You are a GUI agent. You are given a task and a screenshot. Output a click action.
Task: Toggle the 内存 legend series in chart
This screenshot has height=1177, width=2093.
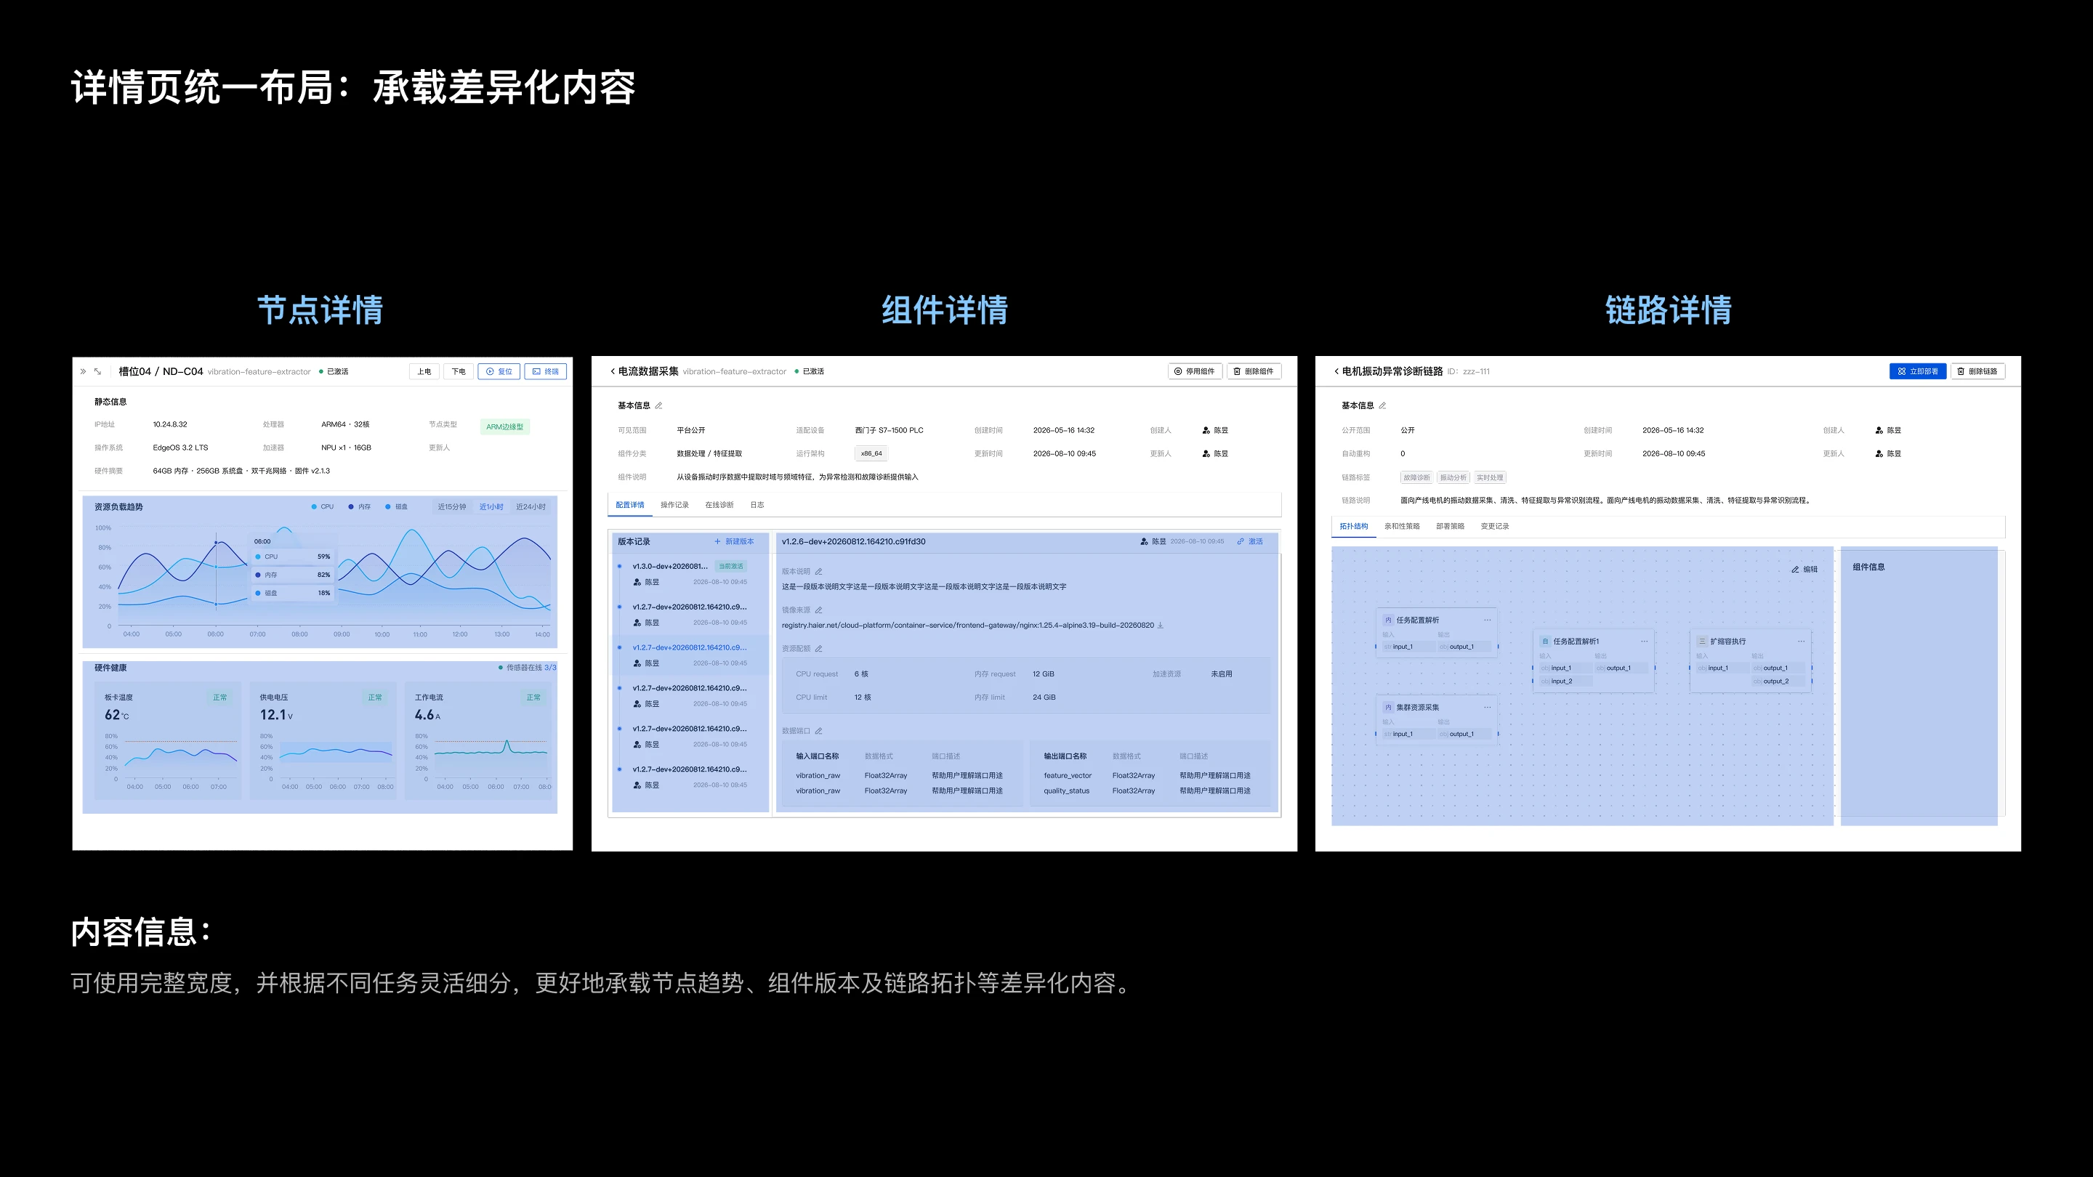pyautogui.click(x=359, y=506)
